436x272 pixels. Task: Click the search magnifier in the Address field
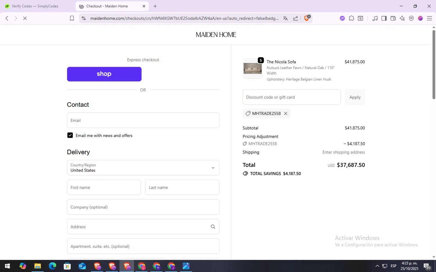click(213, 227)
